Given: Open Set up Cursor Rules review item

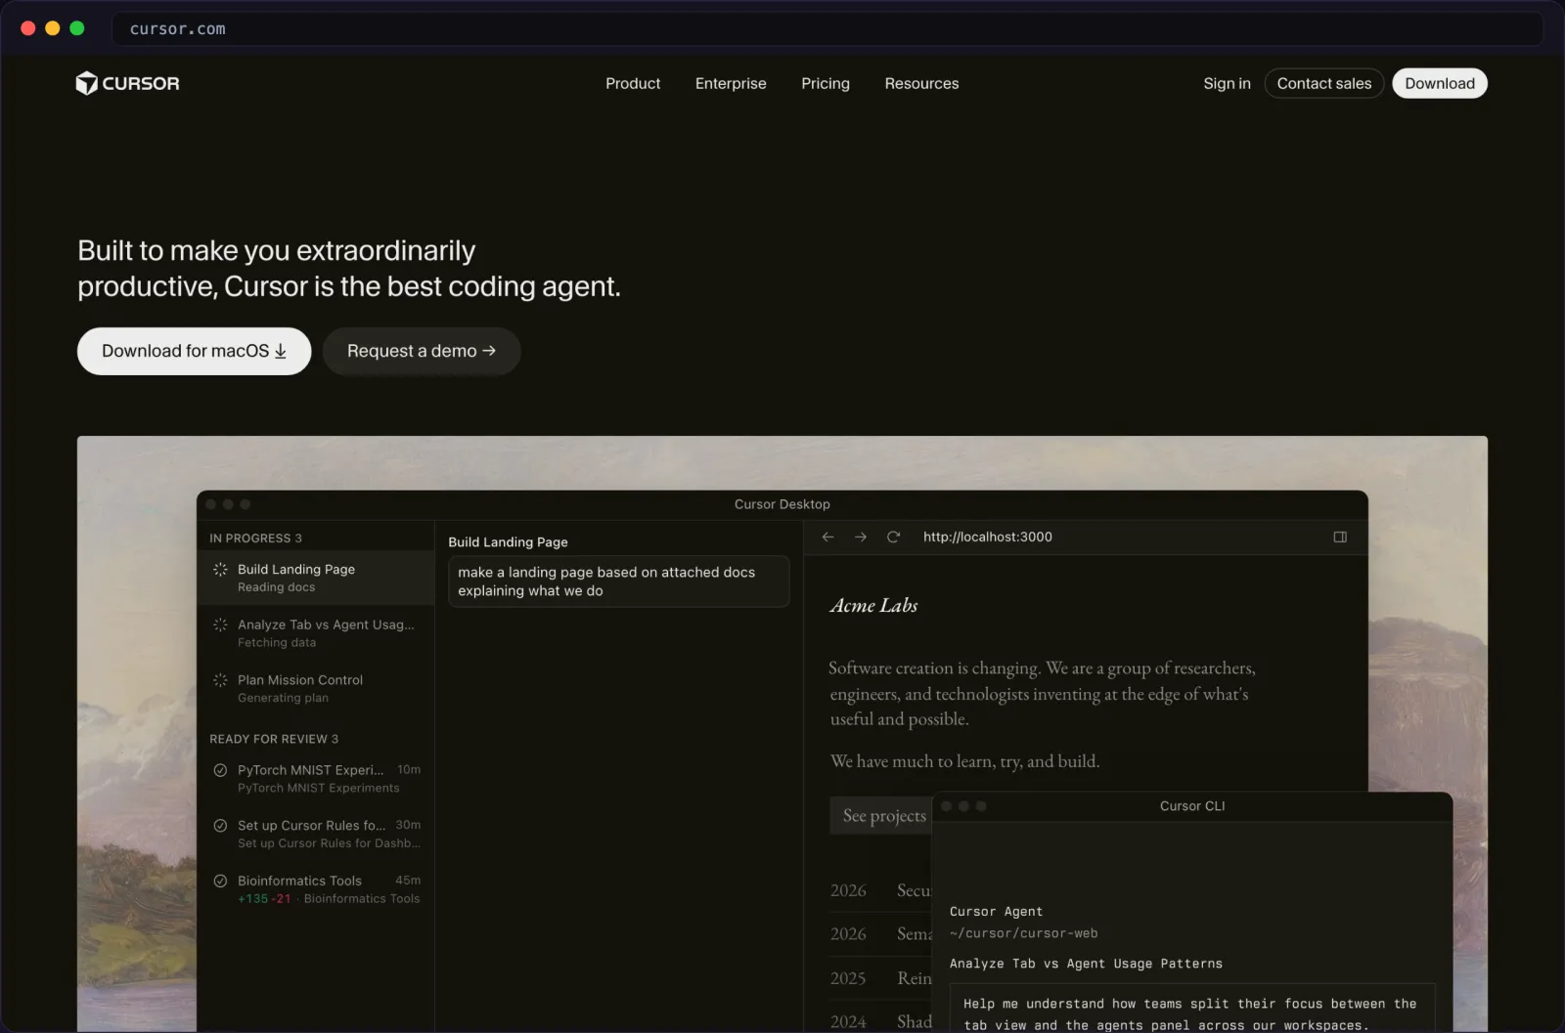Looking at the screenshot, I should point(316,834).
